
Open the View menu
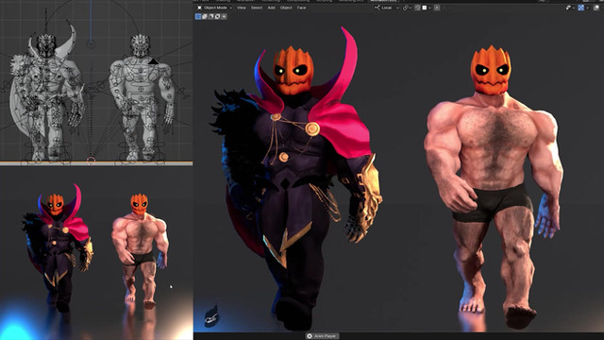click(x=242, y=8)
